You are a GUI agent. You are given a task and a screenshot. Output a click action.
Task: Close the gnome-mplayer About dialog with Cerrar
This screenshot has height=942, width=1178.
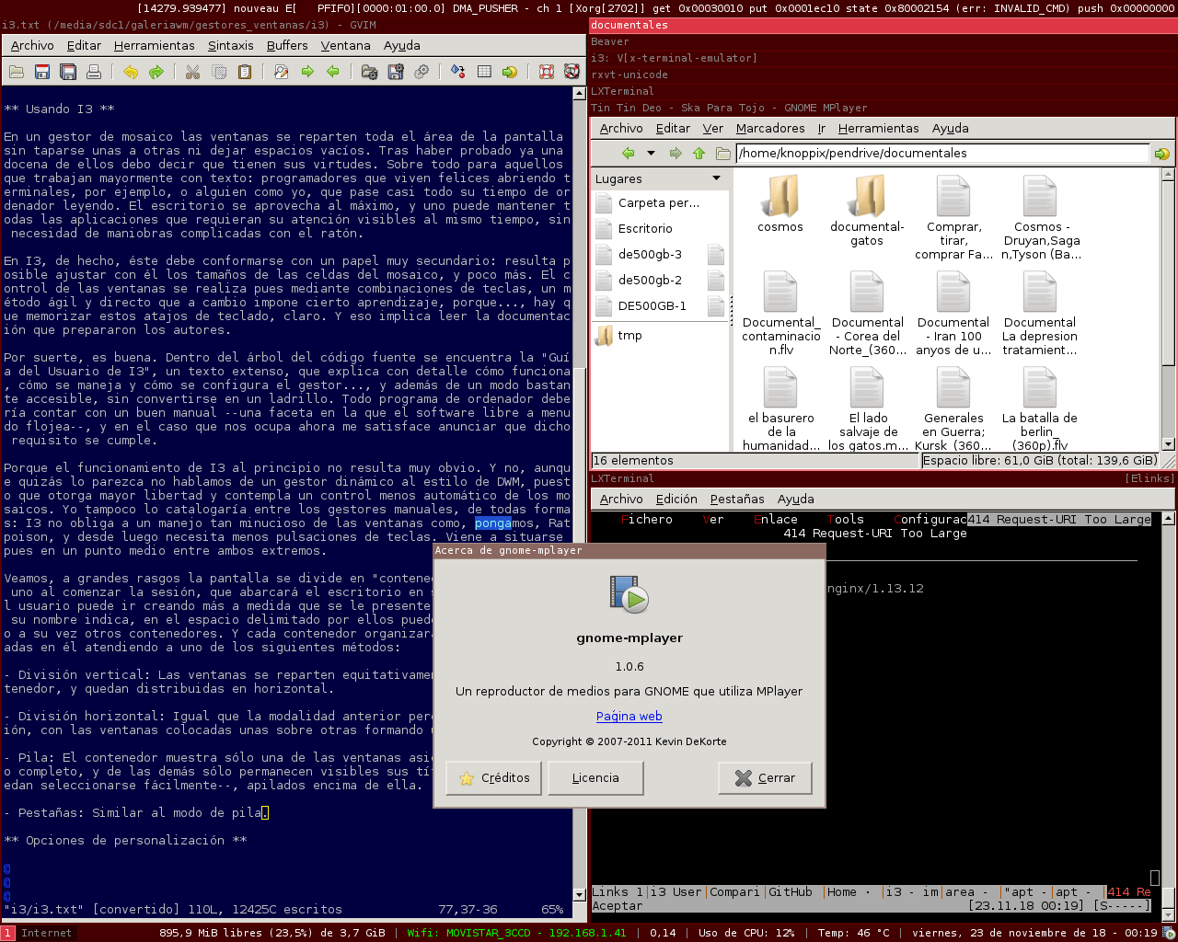[765, 778]
